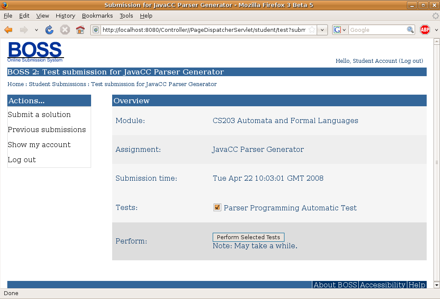Click the Adblock Plus ABP icon
This screenshot has width=440, height=299.
pos(425,30)
